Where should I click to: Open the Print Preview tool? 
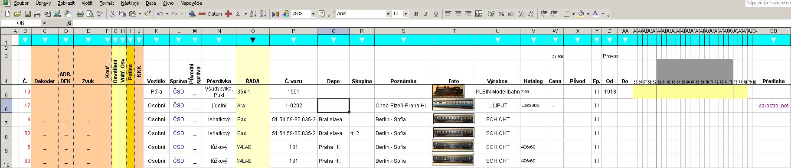[x=90, y=14]
